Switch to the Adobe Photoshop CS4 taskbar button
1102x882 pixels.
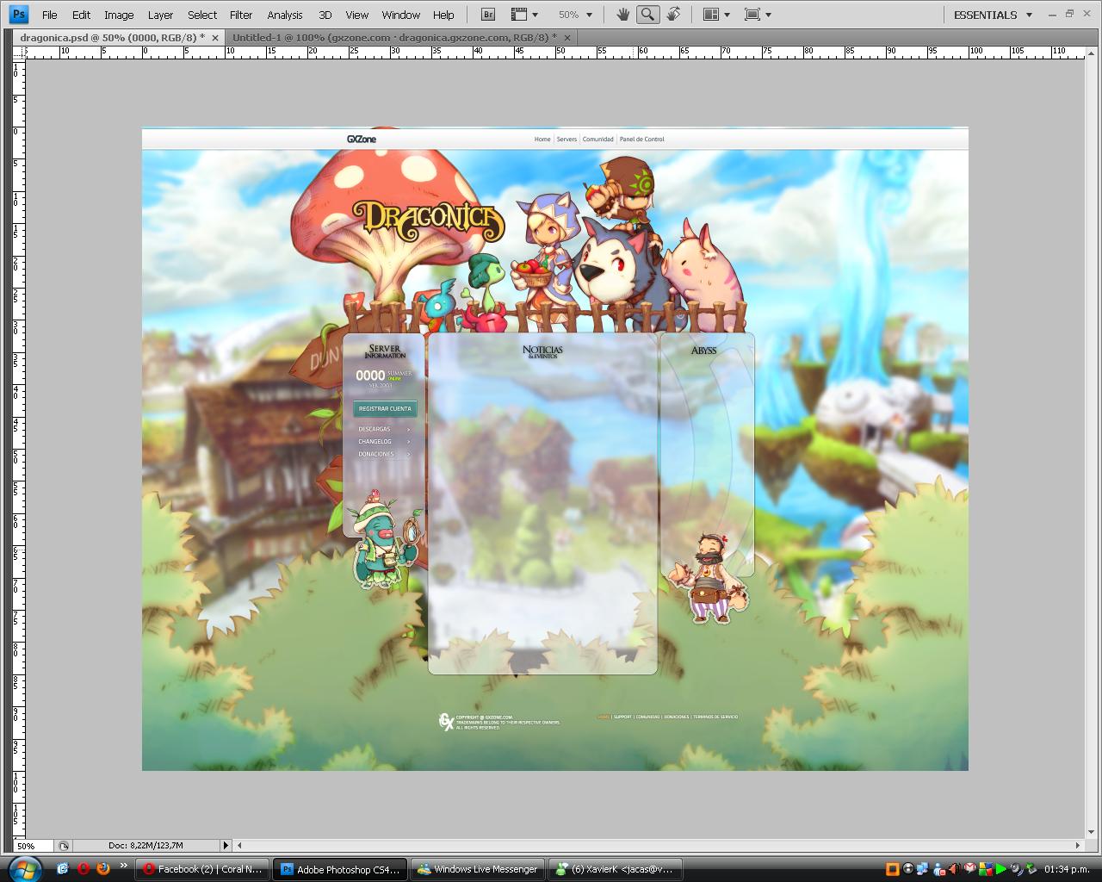341,869
